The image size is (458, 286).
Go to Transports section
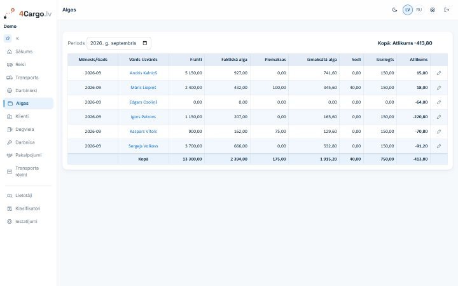tap(29, 78)
